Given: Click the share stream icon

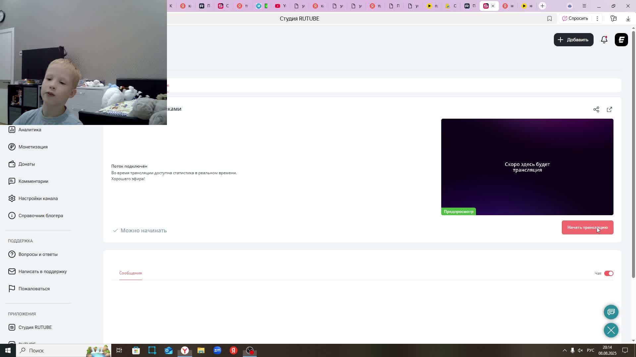Looking at the screenshot, I should point(596,109).
